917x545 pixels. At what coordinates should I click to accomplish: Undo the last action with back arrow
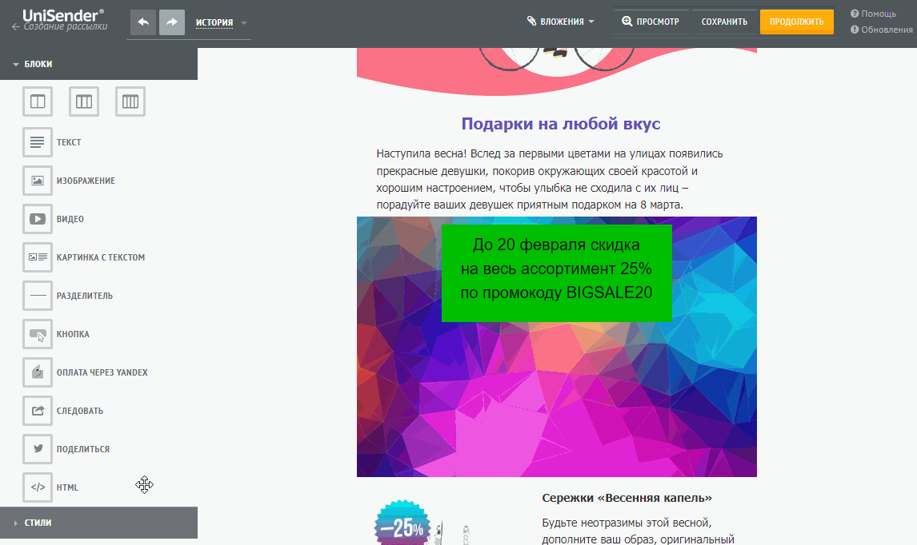tap(143, 22)
